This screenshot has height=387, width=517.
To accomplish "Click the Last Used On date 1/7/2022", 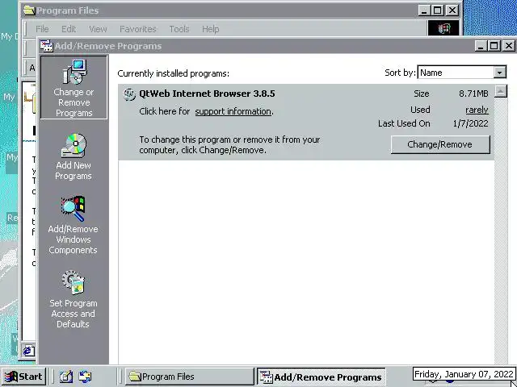I will 470,123.
